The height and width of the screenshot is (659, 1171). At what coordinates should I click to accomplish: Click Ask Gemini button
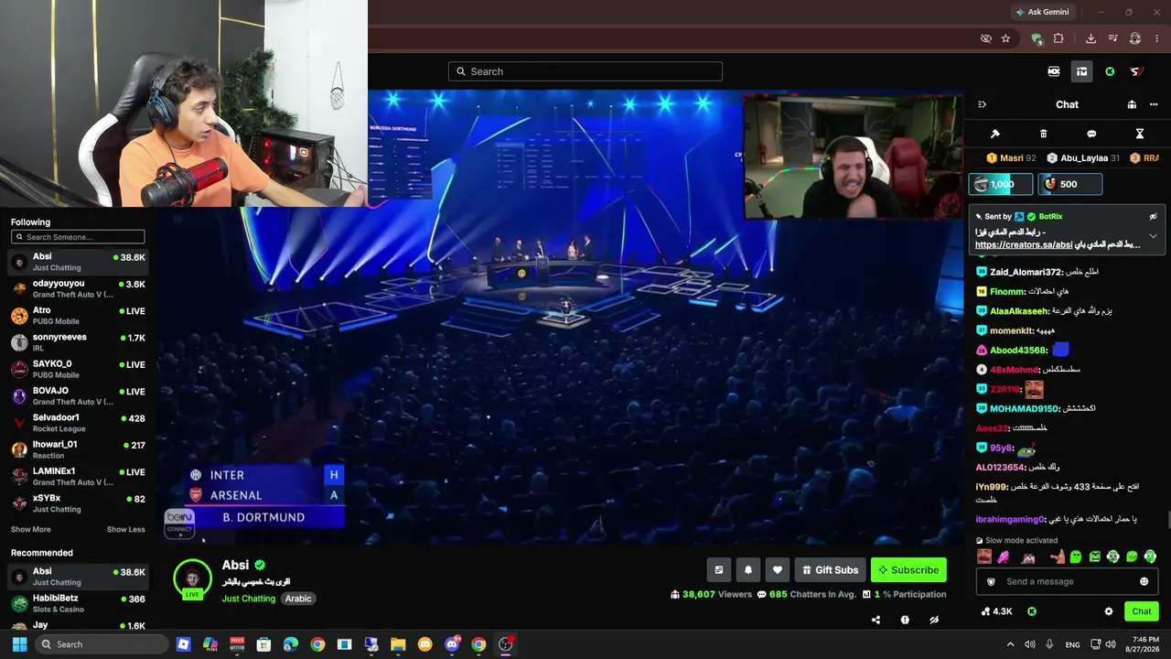point(1042,12)
